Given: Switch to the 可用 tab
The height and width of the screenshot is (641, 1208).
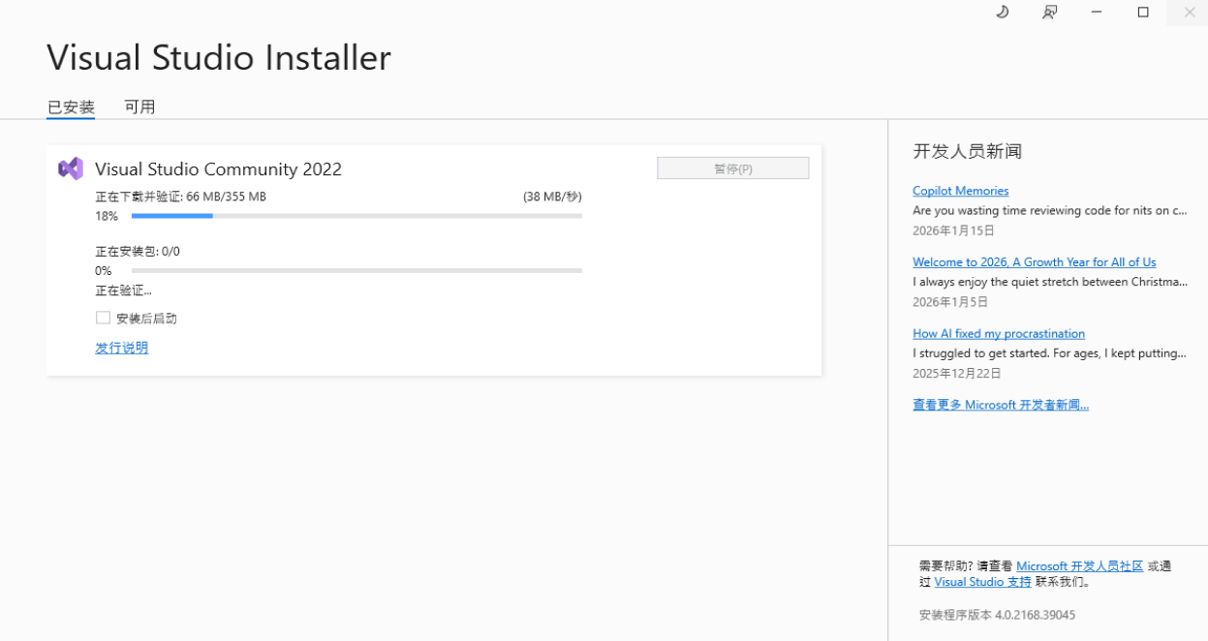Looking at the screenshot, I should (x=139, y=107).
